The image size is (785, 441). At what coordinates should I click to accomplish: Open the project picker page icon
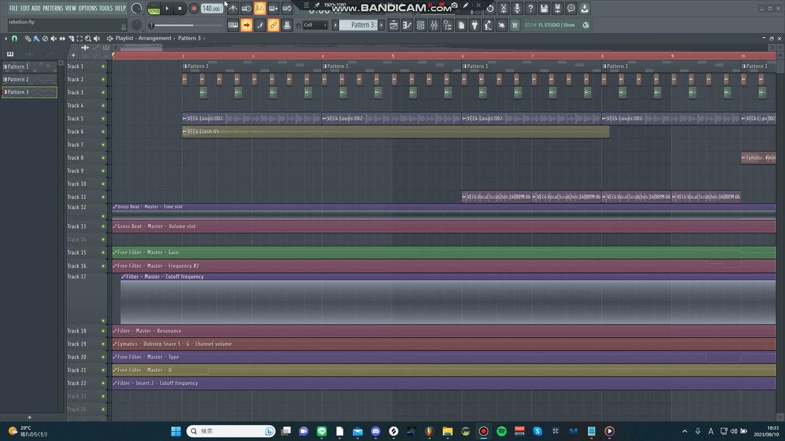(461, 25)
